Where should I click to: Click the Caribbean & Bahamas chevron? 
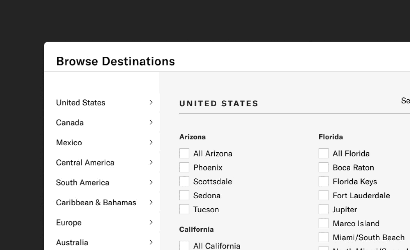click(151, 202)
